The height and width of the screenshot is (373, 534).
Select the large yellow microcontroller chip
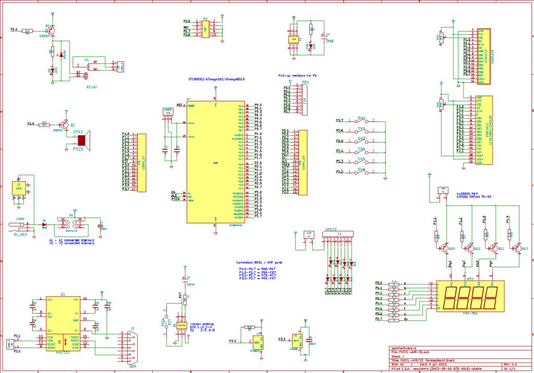[x=215, y=161]
